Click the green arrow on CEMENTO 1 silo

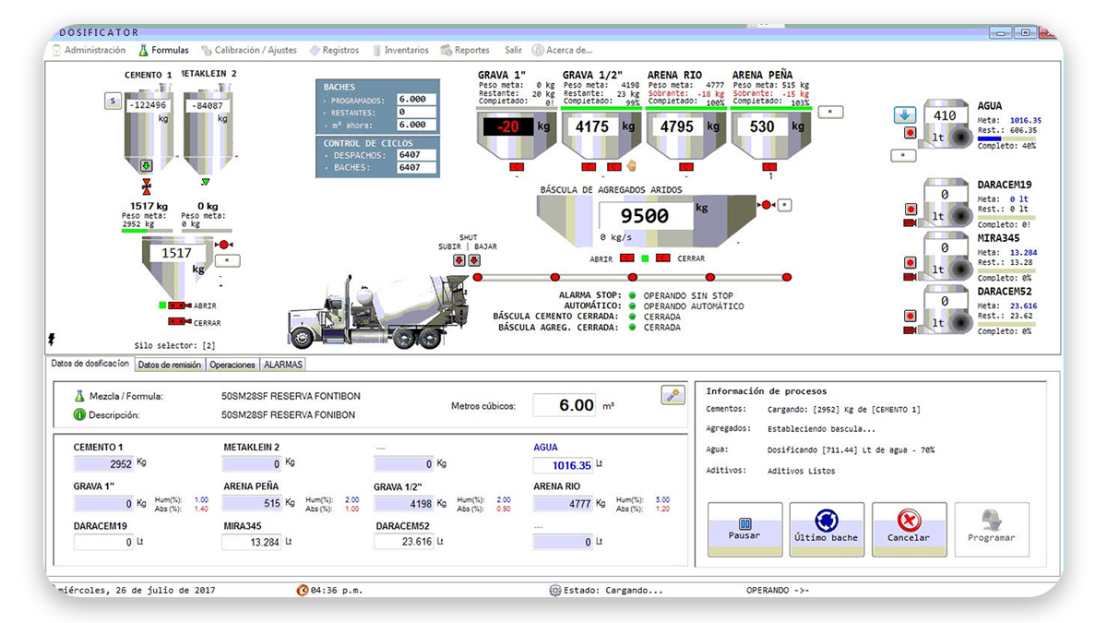coord(145,166)
